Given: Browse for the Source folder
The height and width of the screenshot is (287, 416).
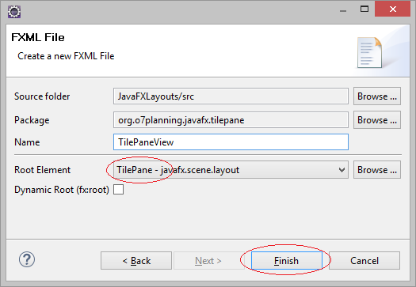Looking at the screenshot, I should [x=377, y=96].
